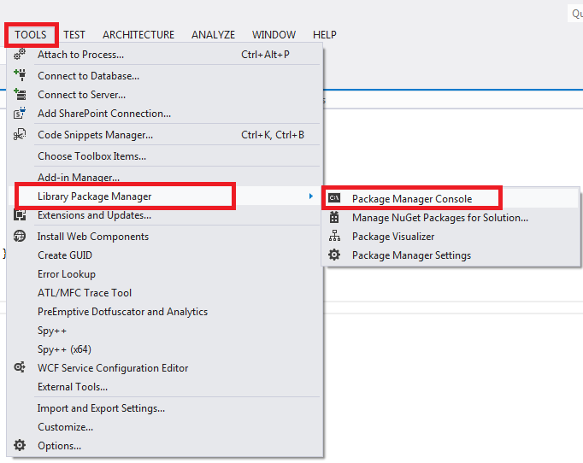Open the ANALYZE menu
The width and height of the screenshot is (583, 463).
point(213,35)
